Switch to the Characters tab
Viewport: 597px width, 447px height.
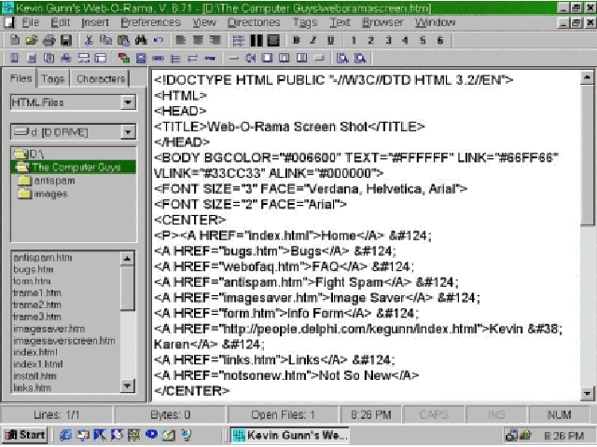click(101, 79)
